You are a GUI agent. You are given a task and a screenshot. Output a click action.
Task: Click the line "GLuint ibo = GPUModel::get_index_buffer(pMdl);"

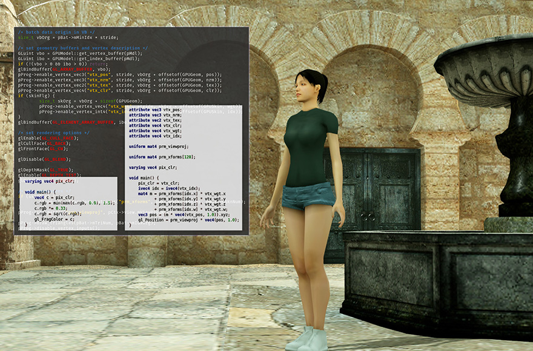point(79,59)
